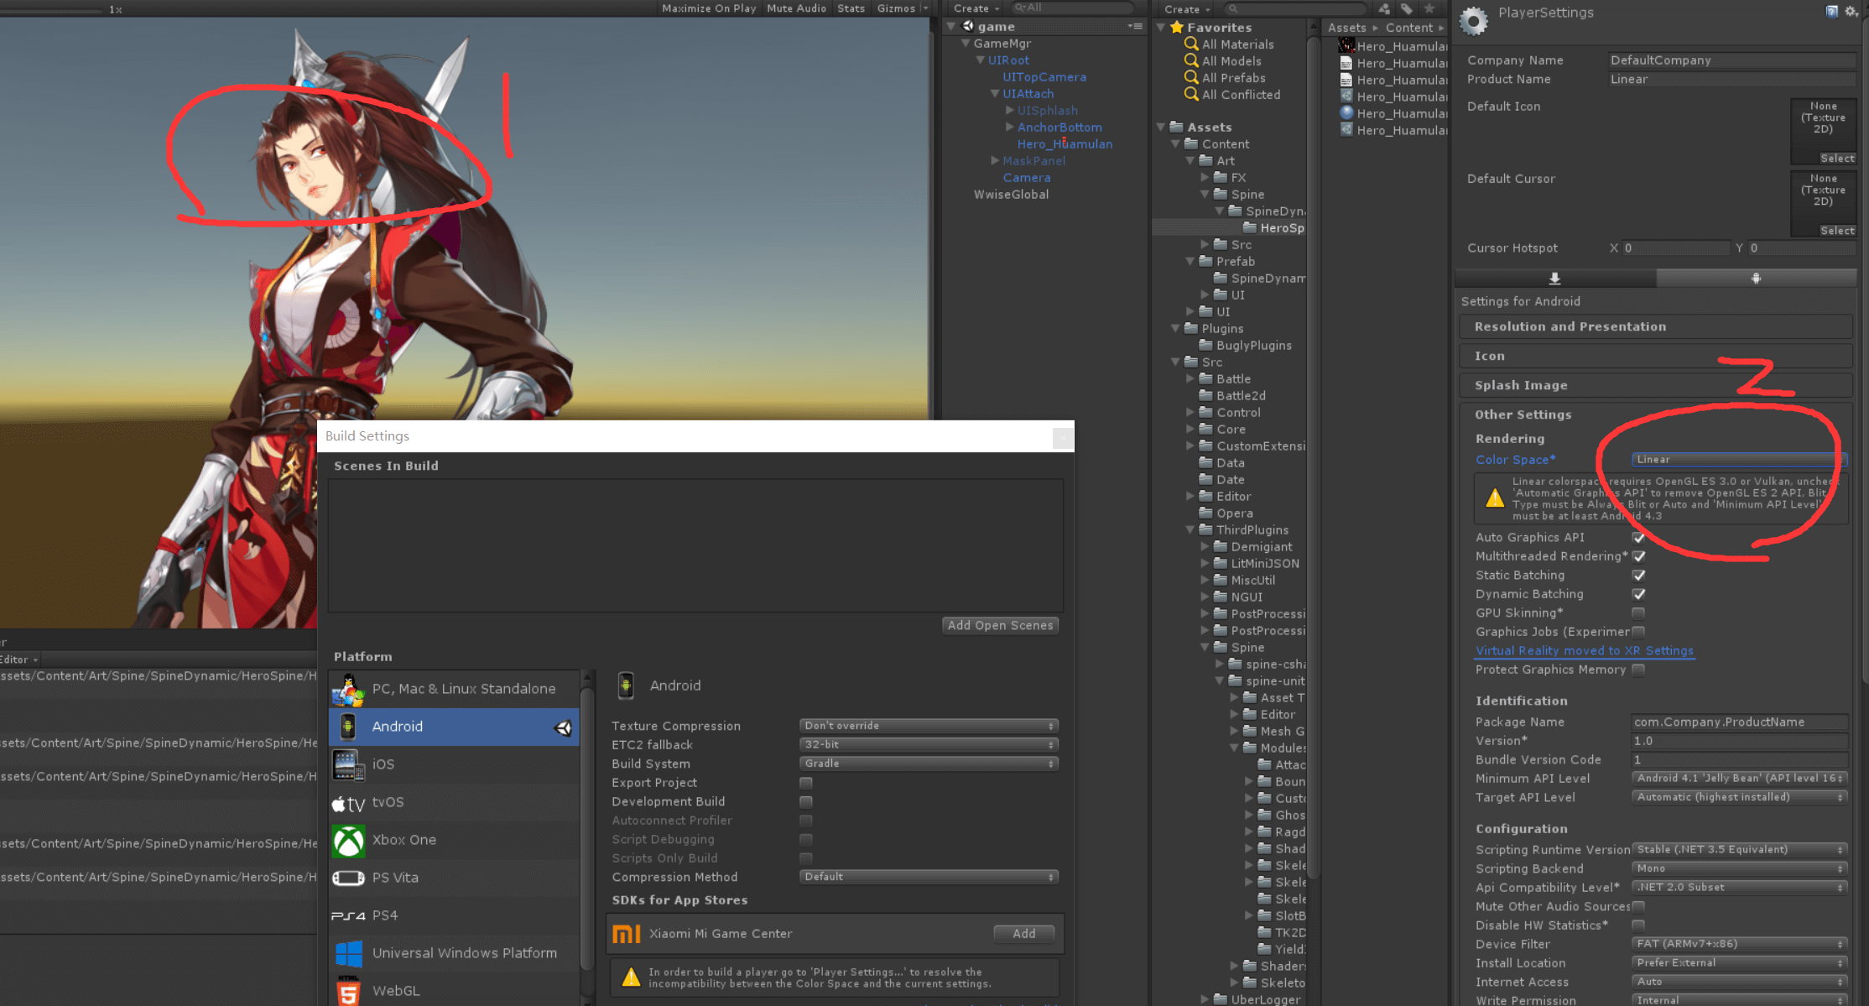Expand the Resolution and Presentation section

1655,327
